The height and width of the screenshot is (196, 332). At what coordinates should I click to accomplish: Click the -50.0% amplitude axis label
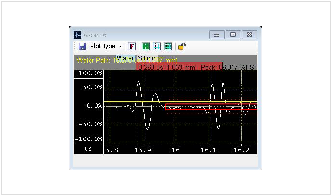coord(91,124)
